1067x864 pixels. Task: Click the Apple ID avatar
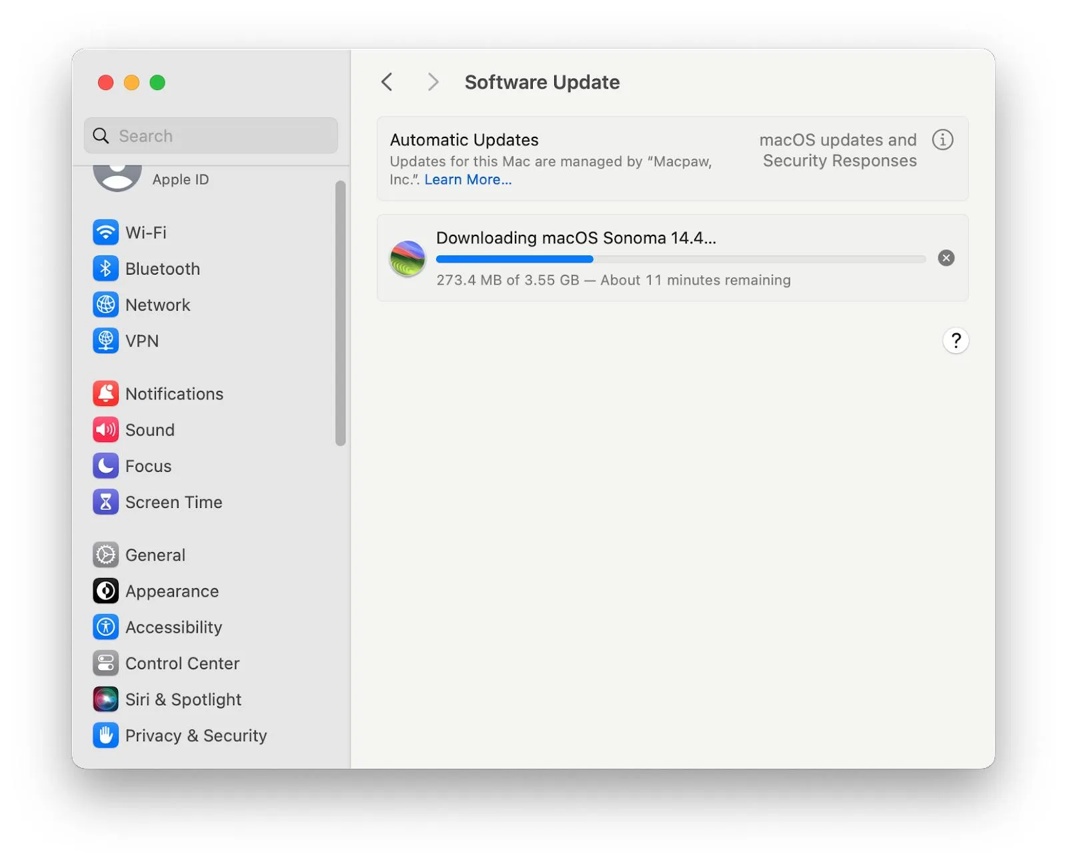pyautogui.click(x=117, y=177)
